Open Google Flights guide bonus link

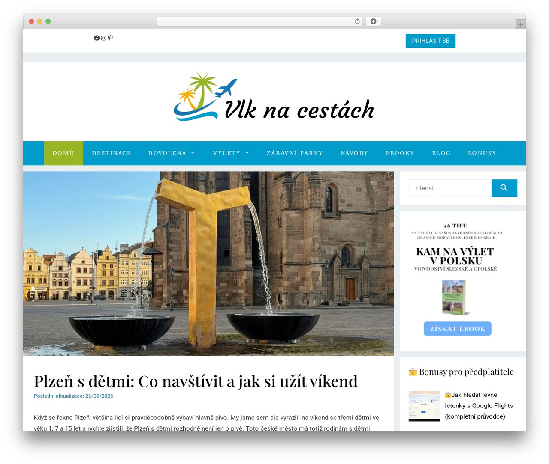pos(479,405)
